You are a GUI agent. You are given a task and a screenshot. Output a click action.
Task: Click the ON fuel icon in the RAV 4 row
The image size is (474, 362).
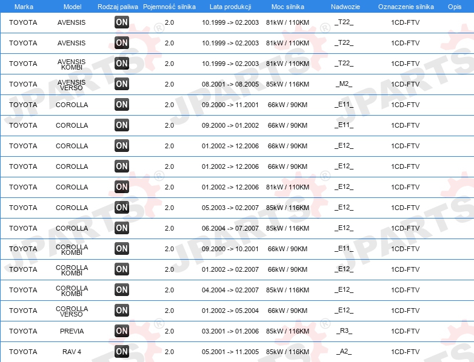122,352
